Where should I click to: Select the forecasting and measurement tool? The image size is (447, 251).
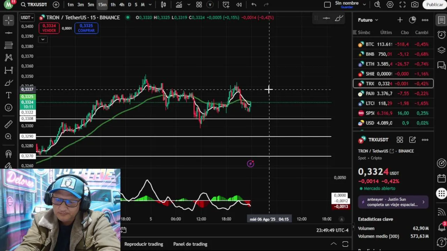tap(9, 70)
